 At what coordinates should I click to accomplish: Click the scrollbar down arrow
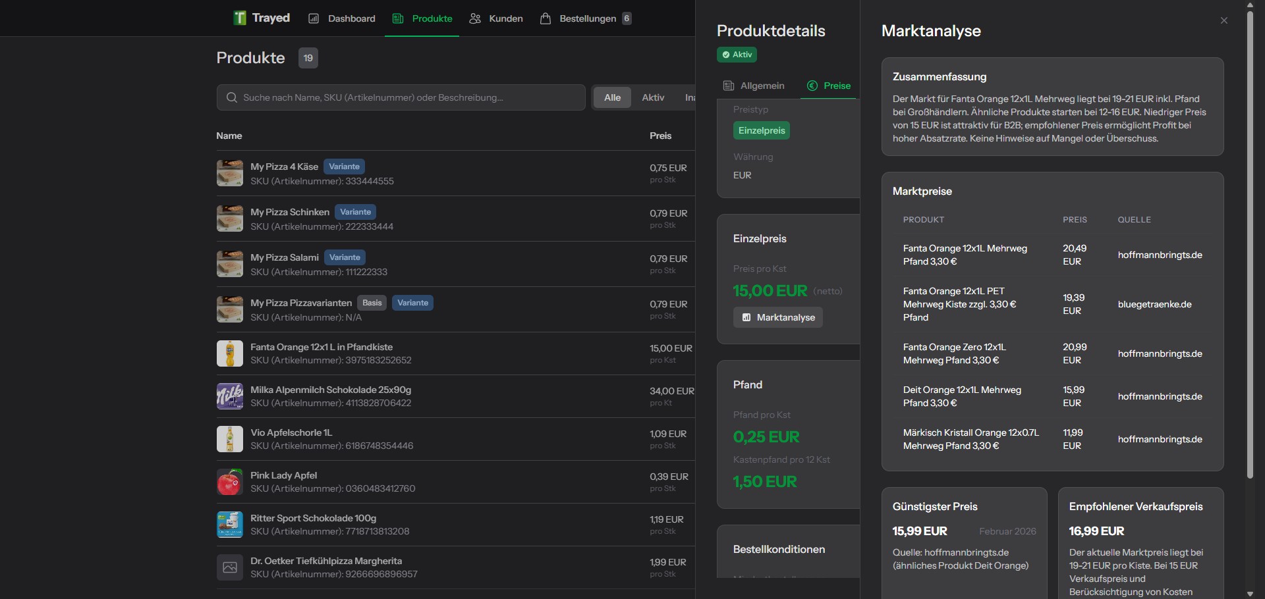click(1250, 594)
